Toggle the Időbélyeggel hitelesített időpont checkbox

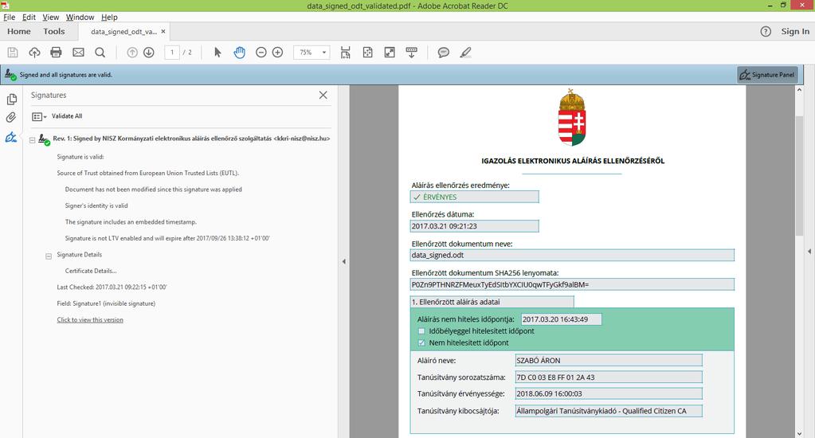(x=421, y=331)
